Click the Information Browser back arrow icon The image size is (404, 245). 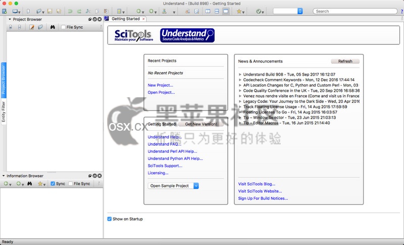click(6, 183)
